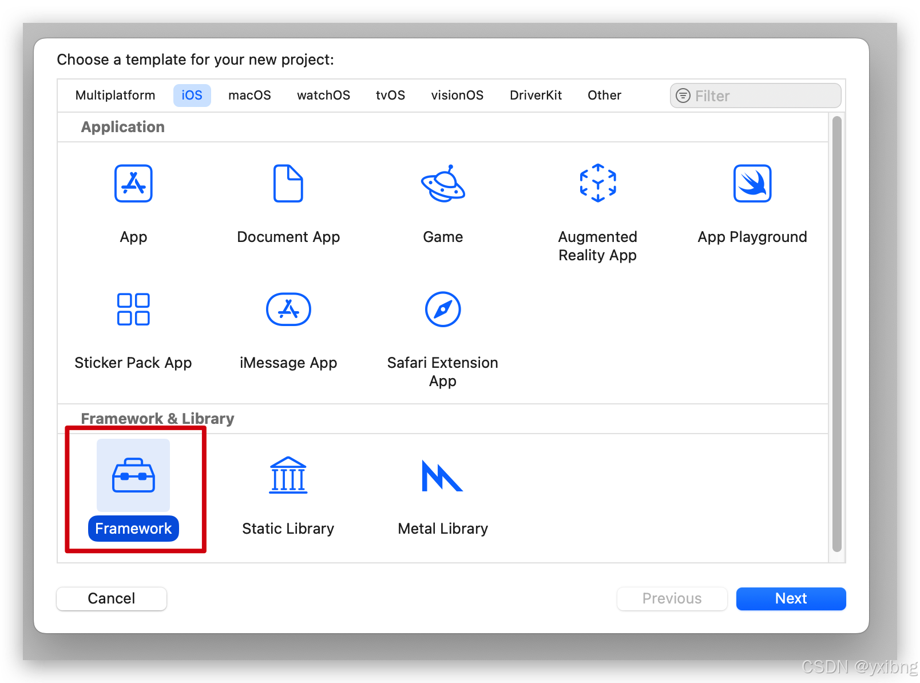Click the Next button
This screenshot has width=920, height=683.
coord(791,599)
